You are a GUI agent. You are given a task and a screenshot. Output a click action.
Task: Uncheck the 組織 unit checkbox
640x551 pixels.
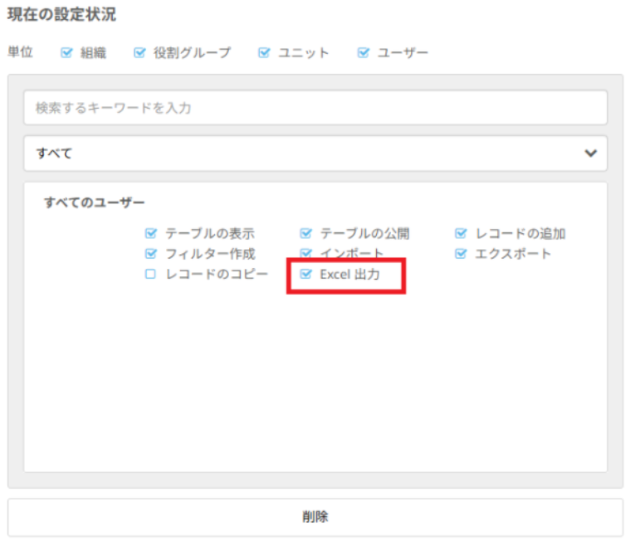coord(66,52)
